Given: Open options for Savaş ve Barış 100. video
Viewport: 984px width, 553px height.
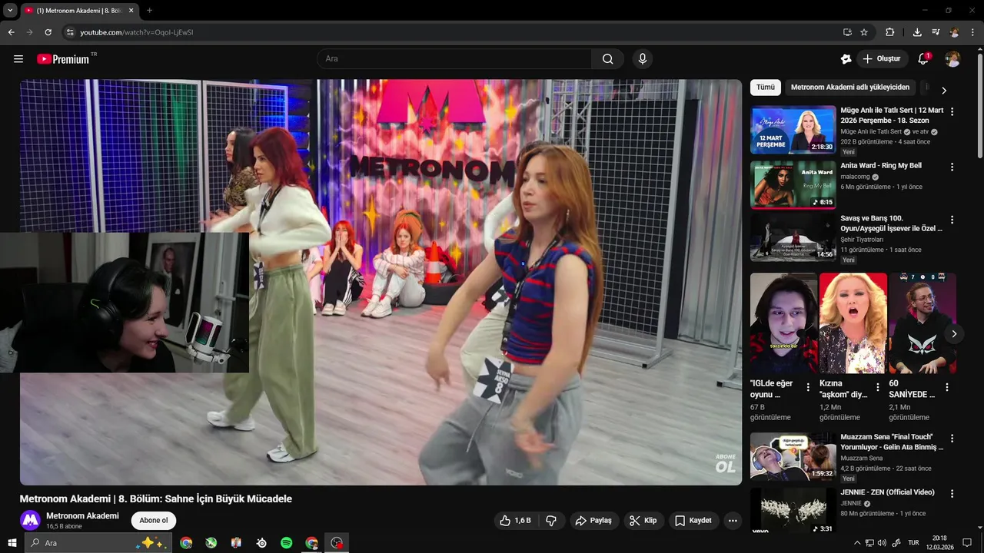Looking at the screenshot, I should pyautogui.click(x=952, y=220).
